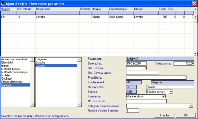Viewport: 198px width, 119px height.
Task: Sort by the Numéro column header
Action: click(5, 9)
